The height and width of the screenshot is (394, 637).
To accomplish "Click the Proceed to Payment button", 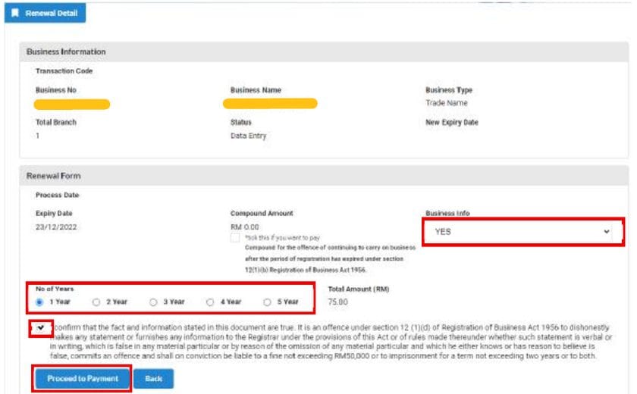I will click(x=83, y=379).
